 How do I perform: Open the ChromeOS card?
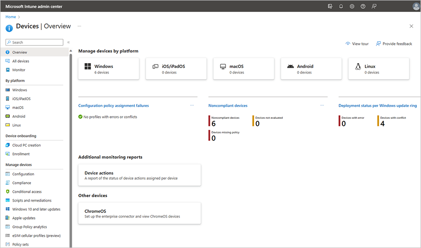tap(139, 213)
